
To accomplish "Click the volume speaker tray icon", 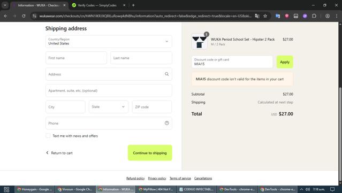I will [308, 189].
